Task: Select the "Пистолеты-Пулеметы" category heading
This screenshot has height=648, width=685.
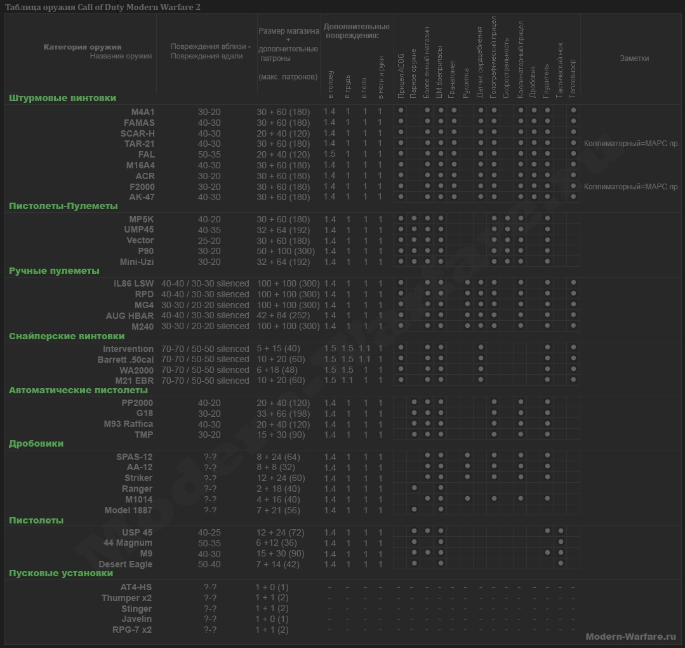Action: click(x=63, y=206)
